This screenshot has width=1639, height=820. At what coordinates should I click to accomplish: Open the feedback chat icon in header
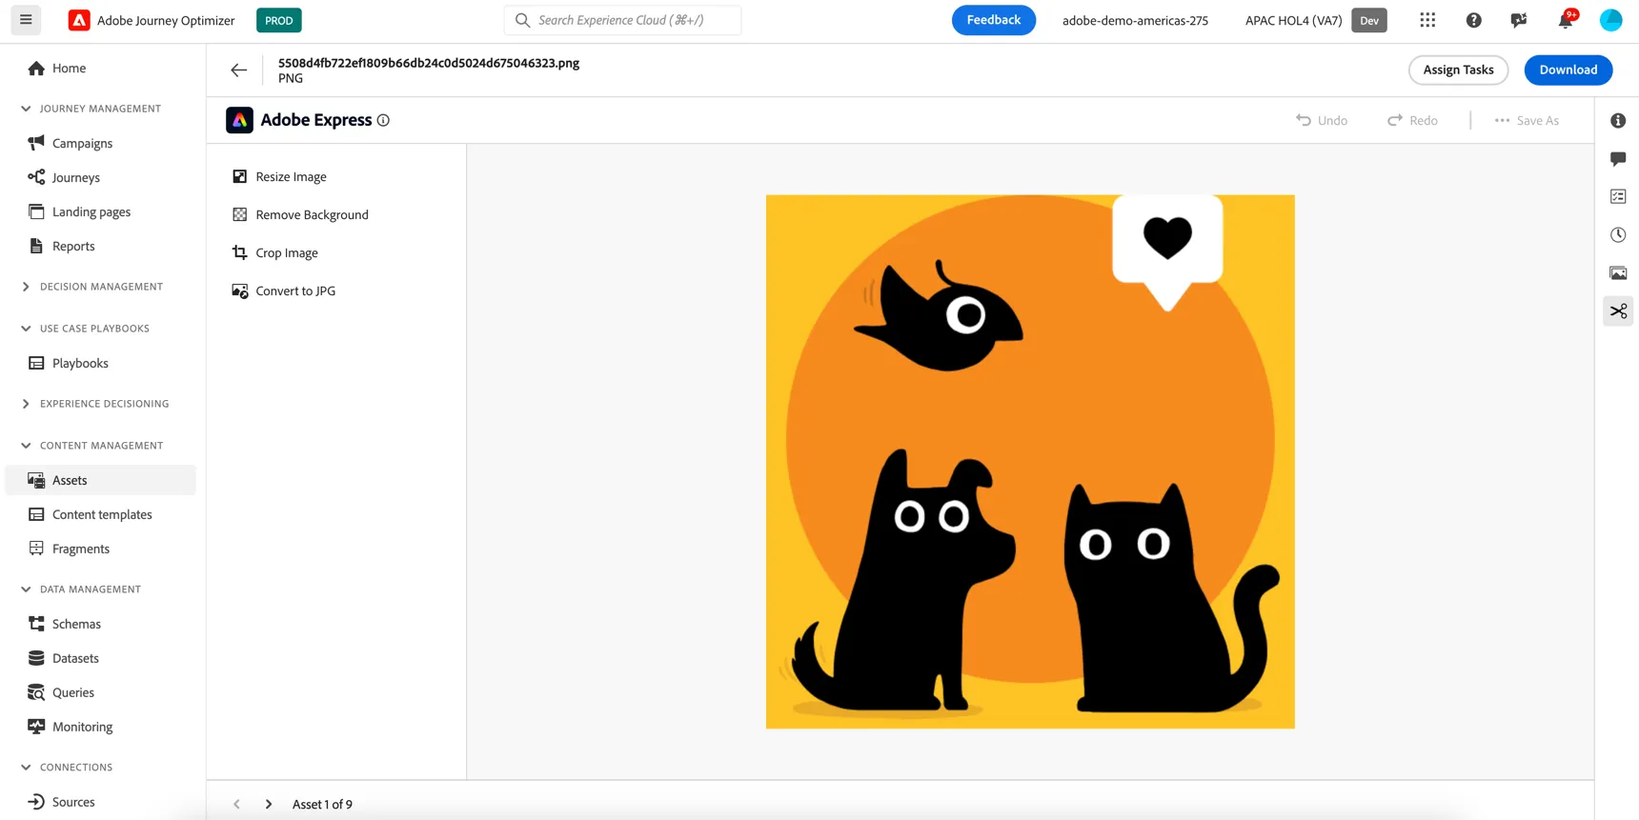point(1519,20)
